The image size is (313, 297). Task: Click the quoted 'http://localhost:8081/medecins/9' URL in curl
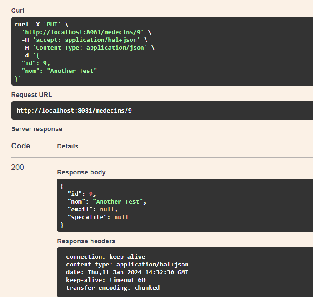83,32
